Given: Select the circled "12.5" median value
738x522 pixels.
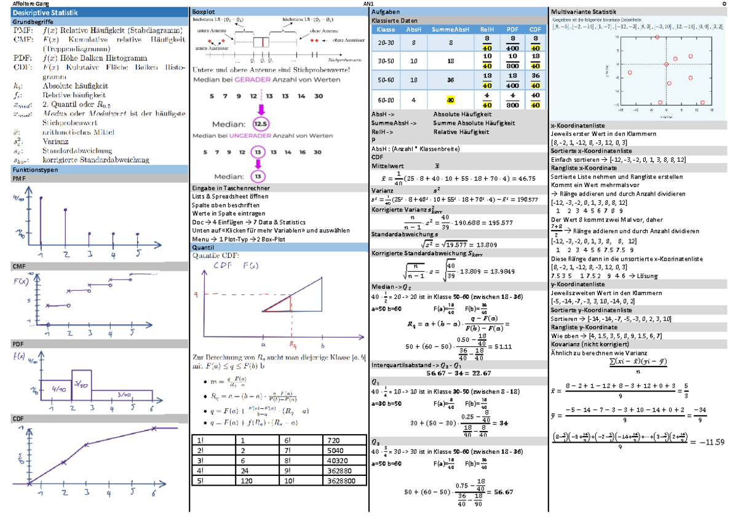Looking at the screenshot, I should (x=262, y=123).
